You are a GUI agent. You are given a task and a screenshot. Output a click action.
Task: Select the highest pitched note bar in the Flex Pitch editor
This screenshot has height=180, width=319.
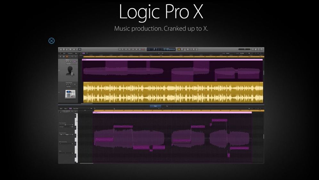click(219, 120)
